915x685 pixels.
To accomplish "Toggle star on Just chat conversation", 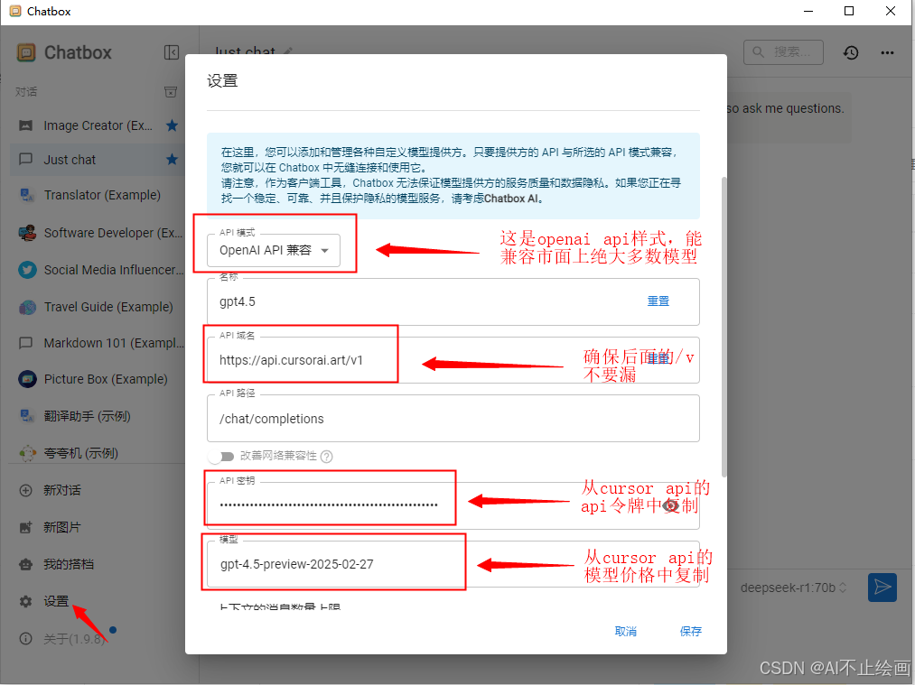I will click(172, 159).
